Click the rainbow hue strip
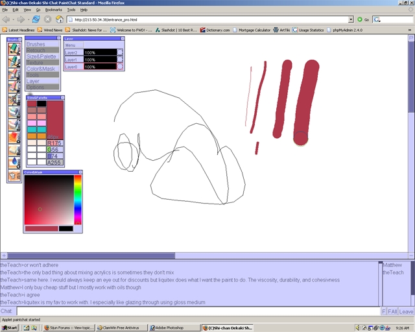 point(78,200)
